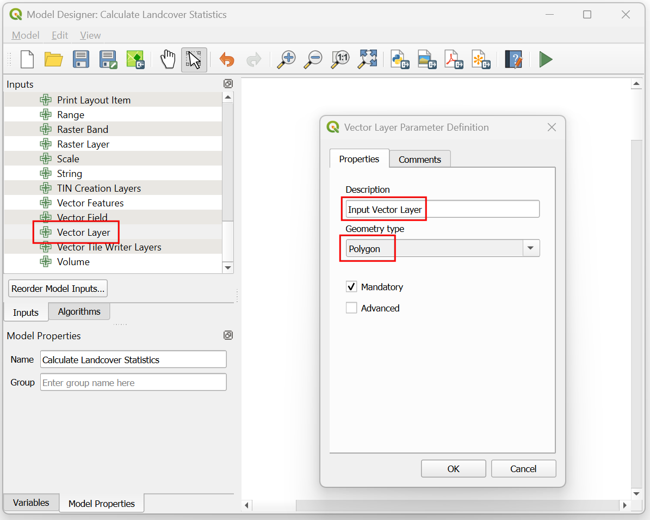Enable the Advanced checkbox
Viewport: 650px width, 520px height.
[351, 308]
